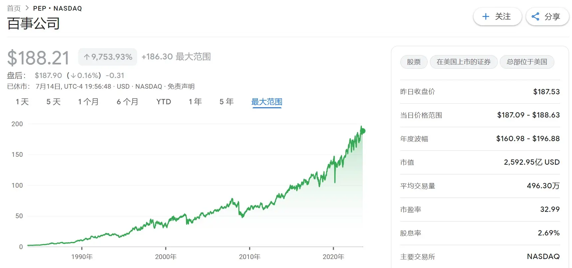Switch chart range to 1天

(22, 102)
